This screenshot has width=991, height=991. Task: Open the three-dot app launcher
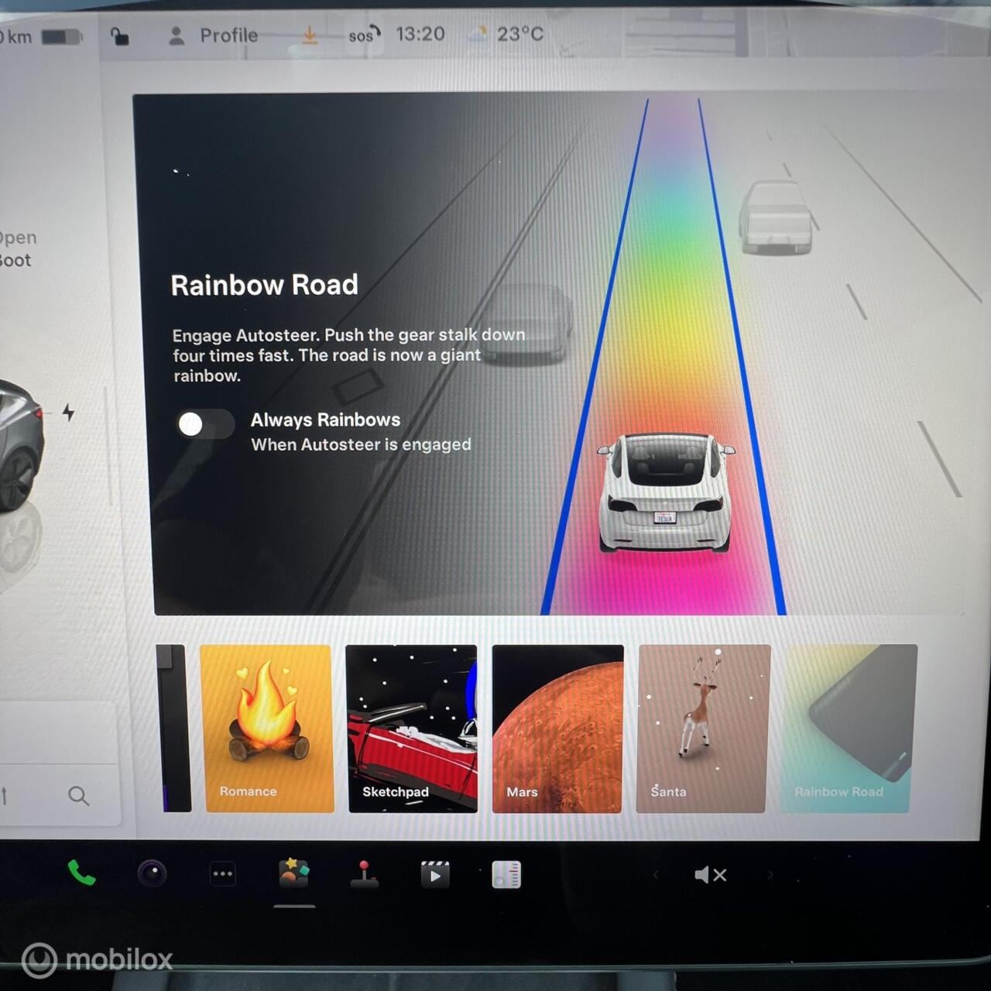222,874
